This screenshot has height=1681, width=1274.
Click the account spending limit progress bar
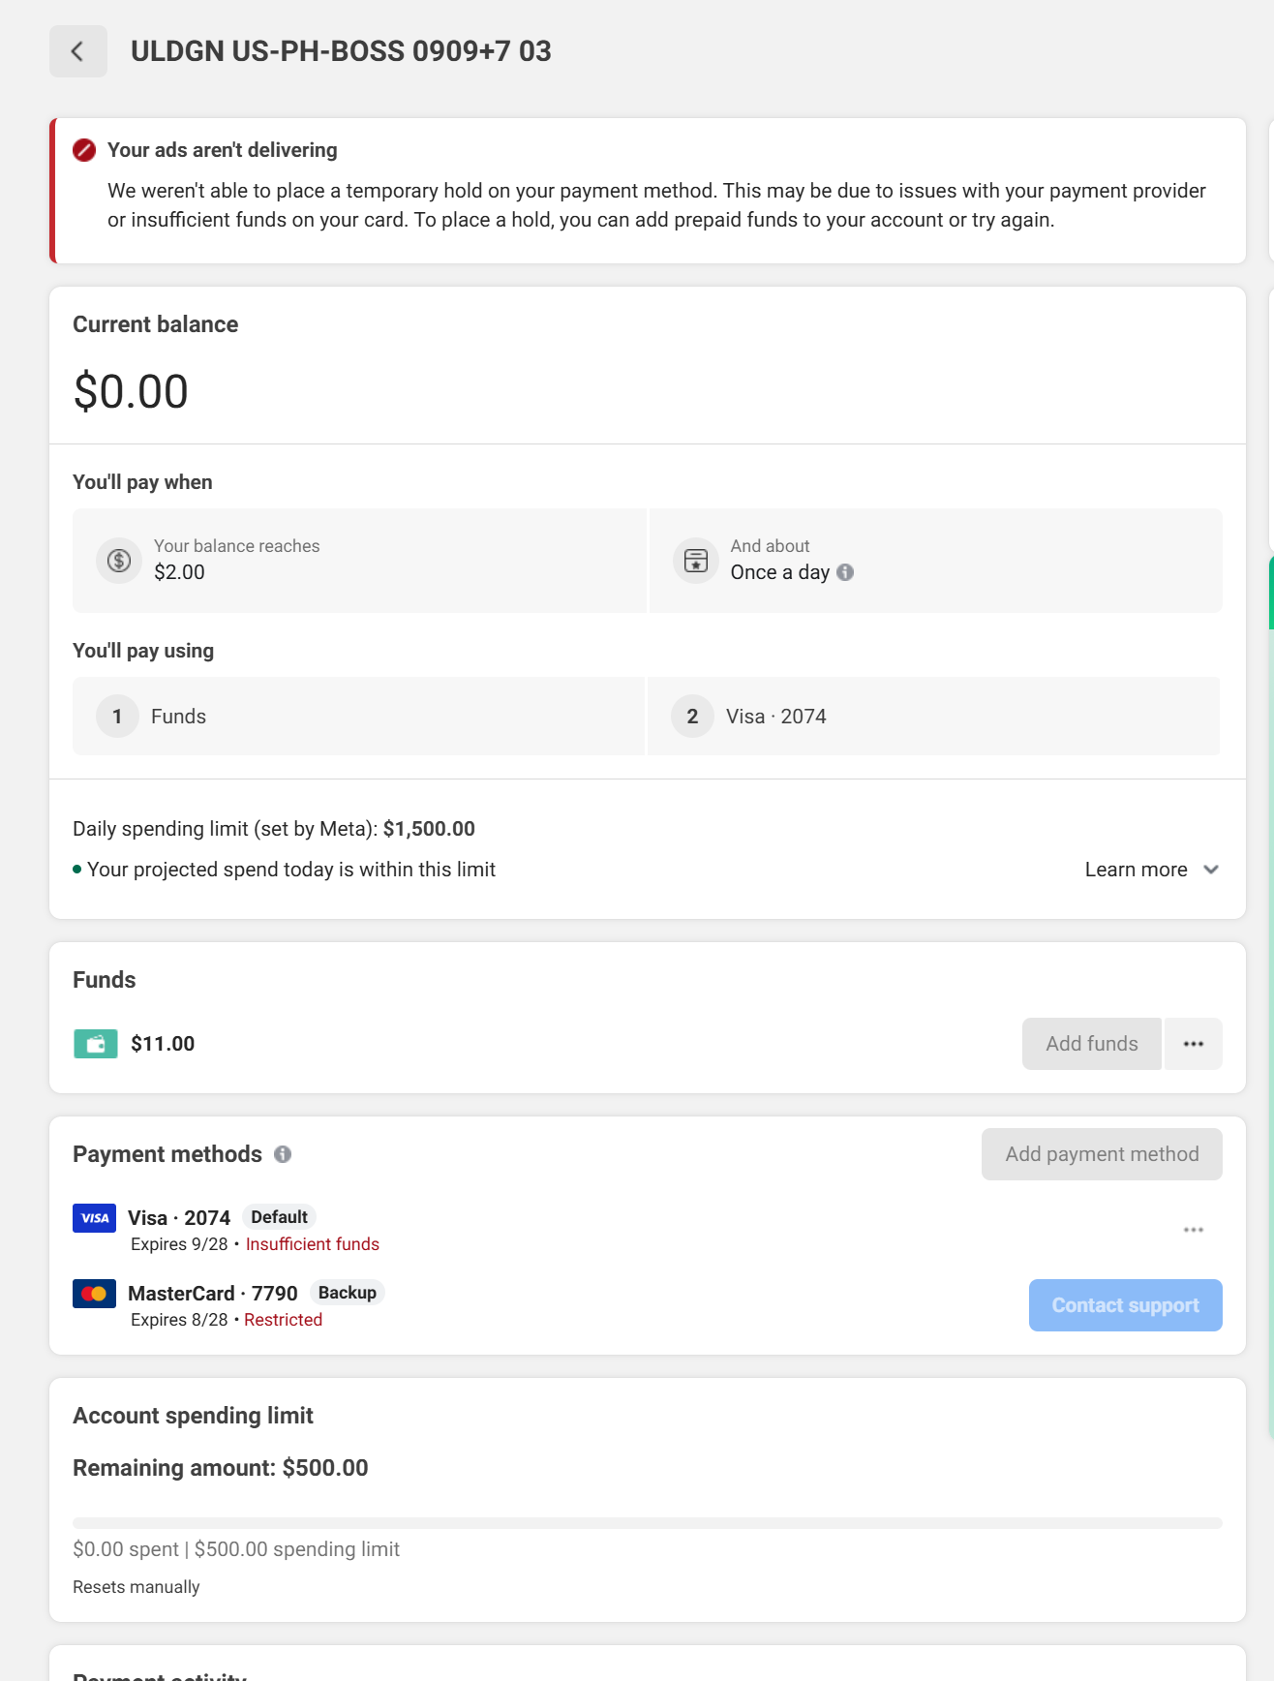tap(648, 1523)
